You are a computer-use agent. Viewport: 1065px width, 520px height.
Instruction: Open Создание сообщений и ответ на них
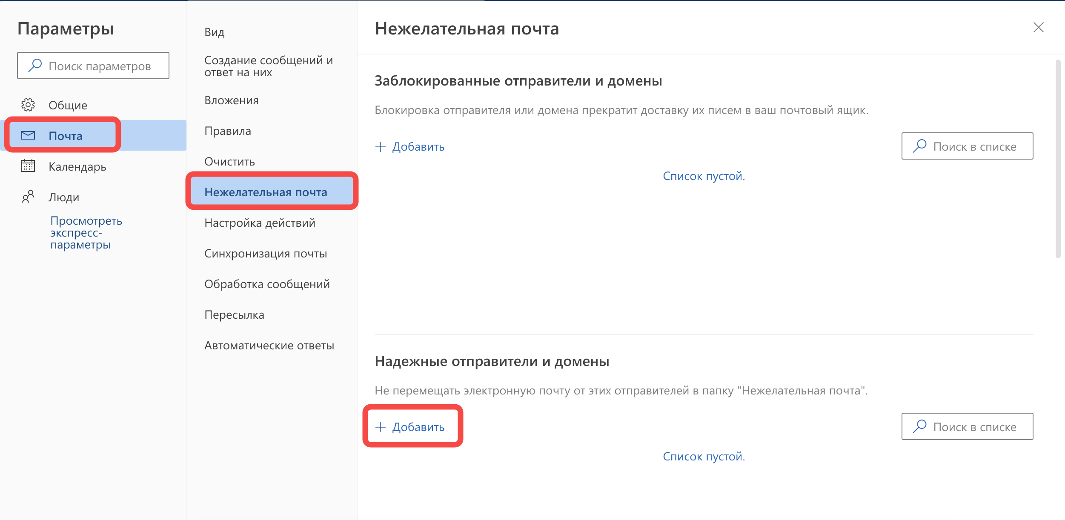[x=268, y=66]
